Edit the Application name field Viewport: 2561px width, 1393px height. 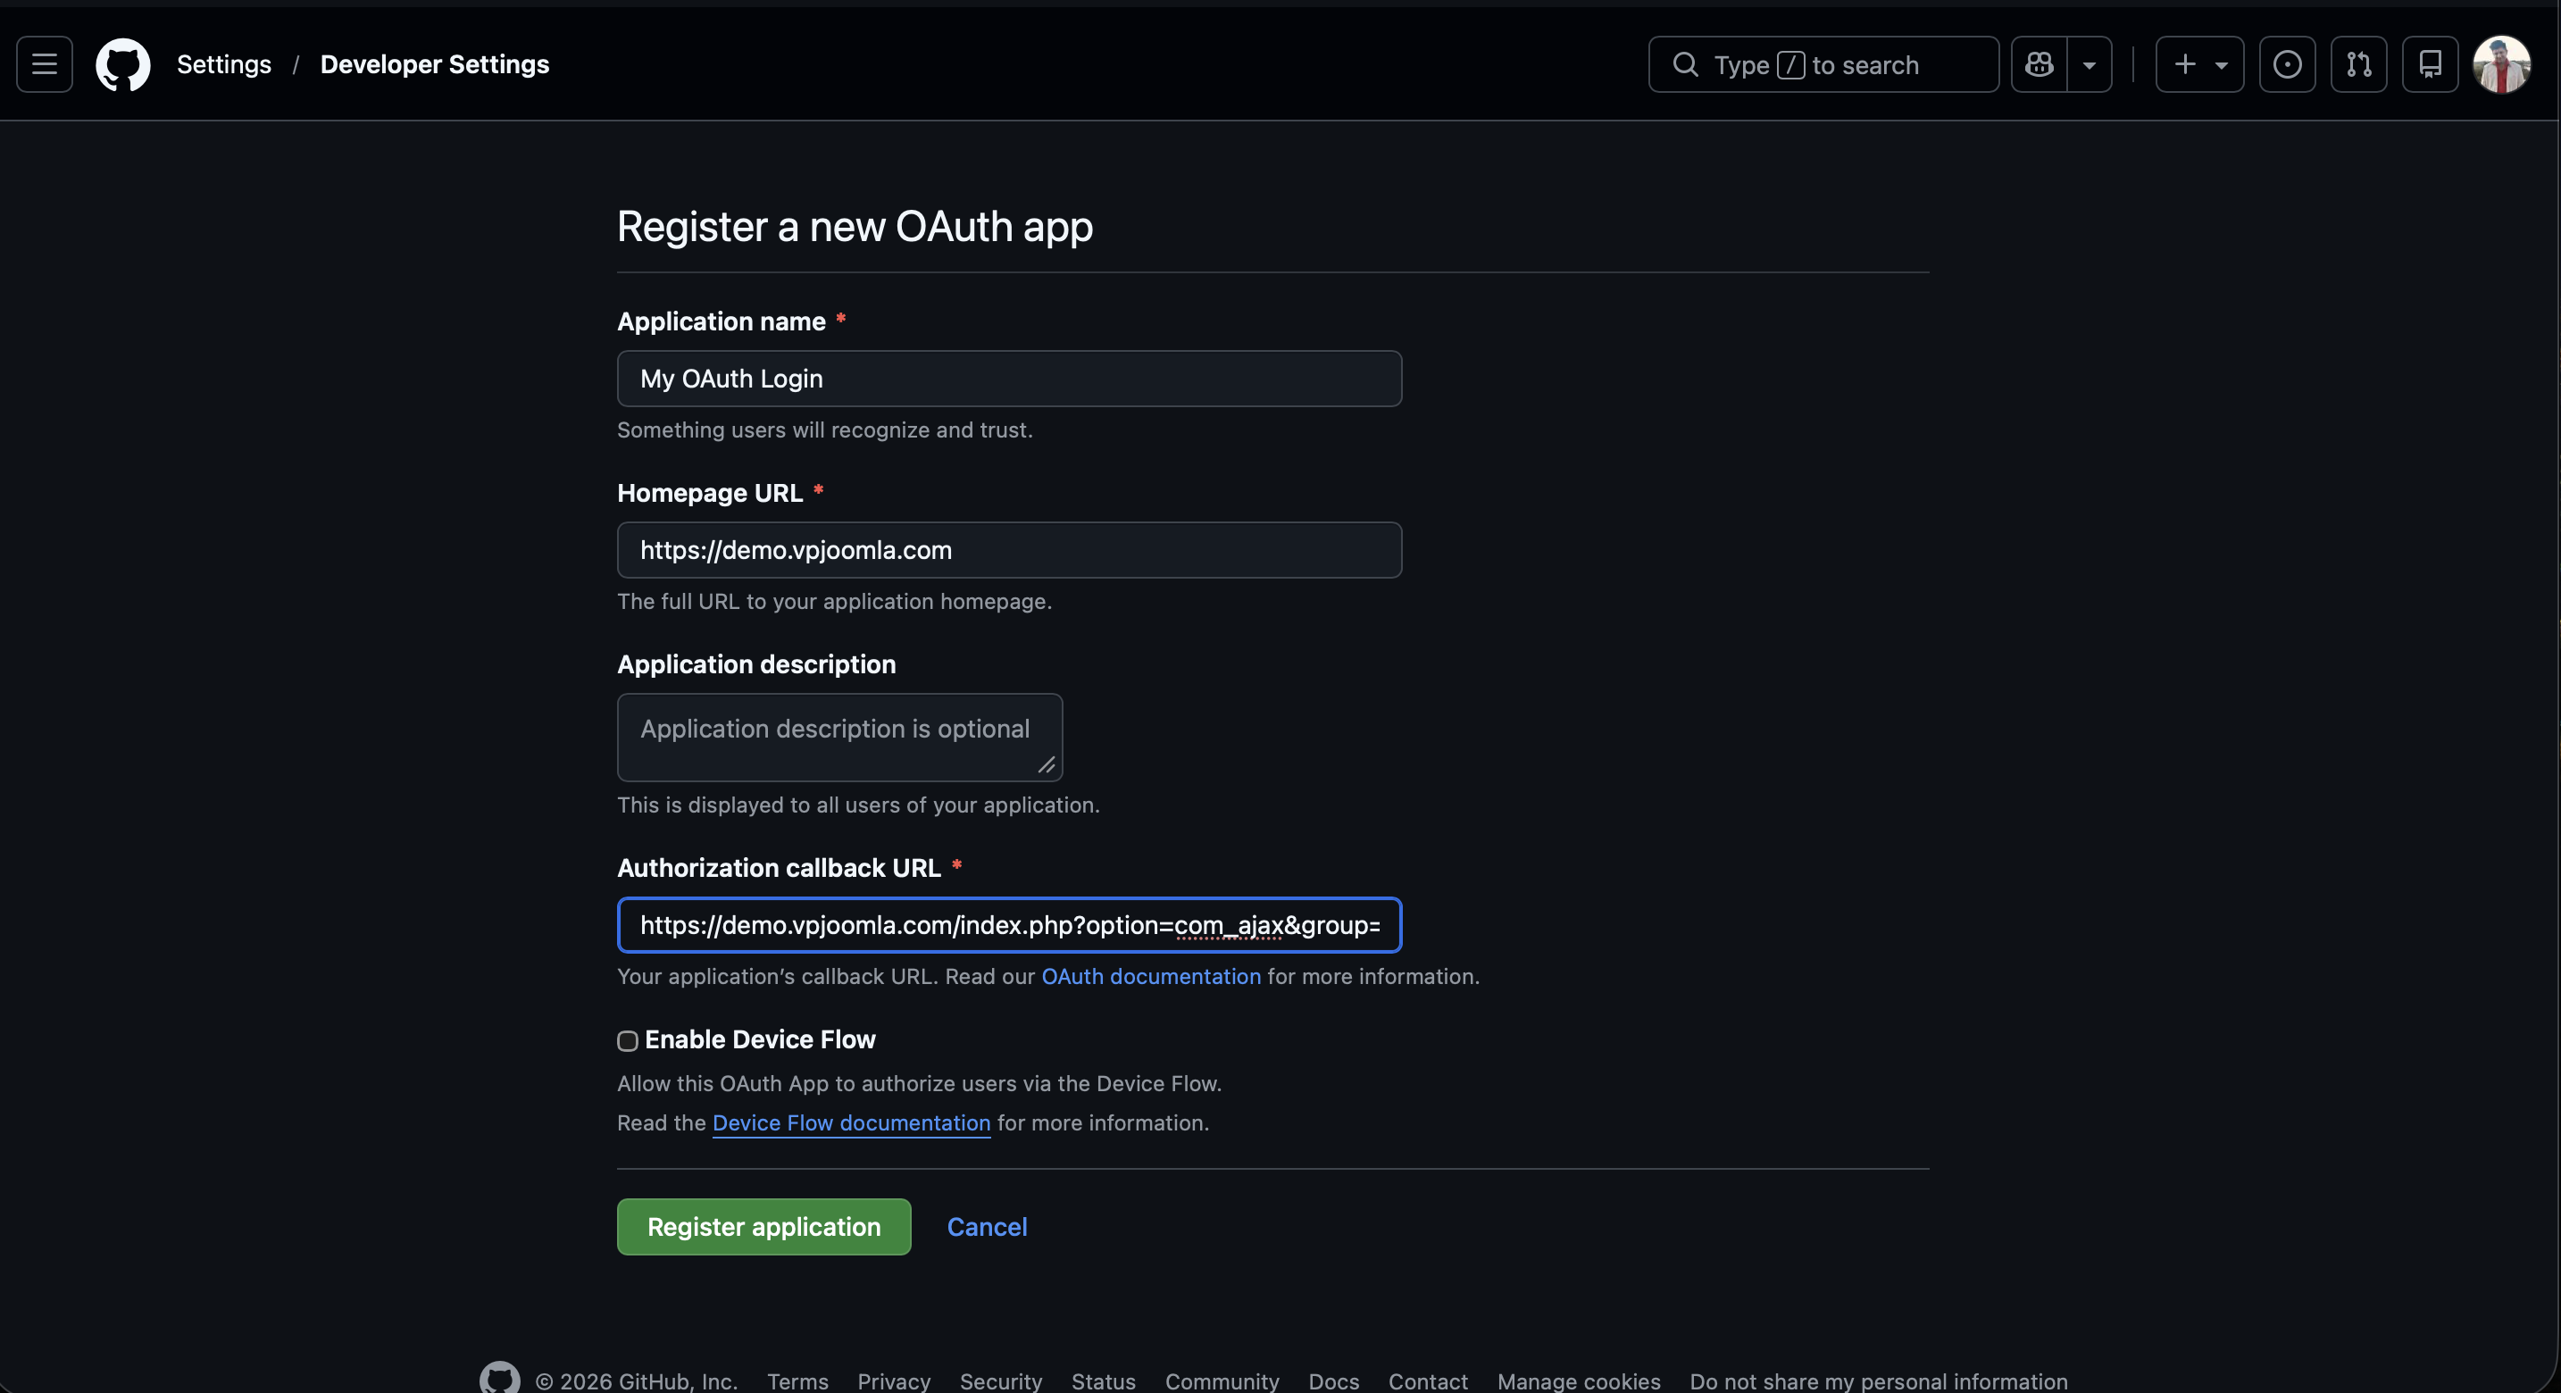(x=1009, y=379)
